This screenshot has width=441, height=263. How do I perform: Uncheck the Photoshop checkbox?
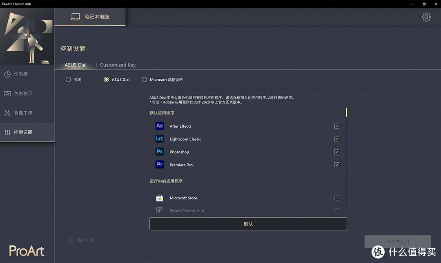(336, 152)
